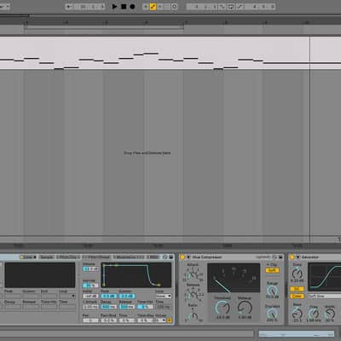Click the envelope Initial -inf dB field

click(x=90, y=296)
